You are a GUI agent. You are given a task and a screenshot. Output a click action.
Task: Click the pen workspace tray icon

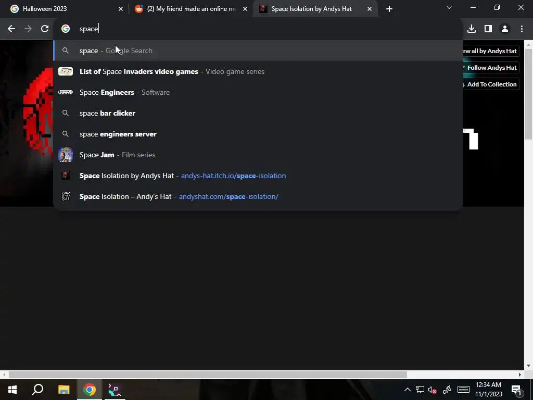pyautogui.click(x=447, y=390)
